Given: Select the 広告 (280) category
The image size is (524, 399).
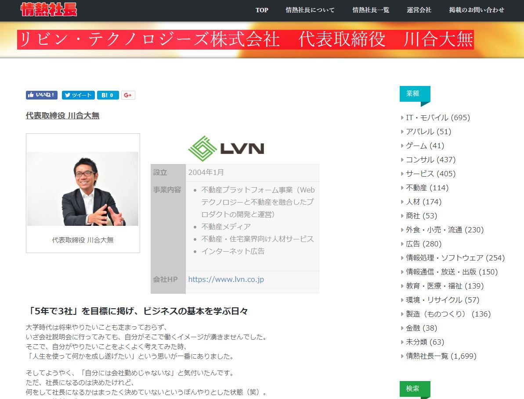Looking at the screenshot, I should [x=424, y=243].
